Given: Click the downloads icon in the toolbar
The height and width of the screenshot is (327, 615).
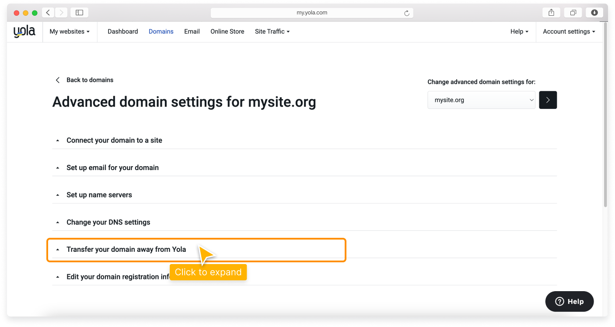Looking at the screenshot, I should pos(594,12).
